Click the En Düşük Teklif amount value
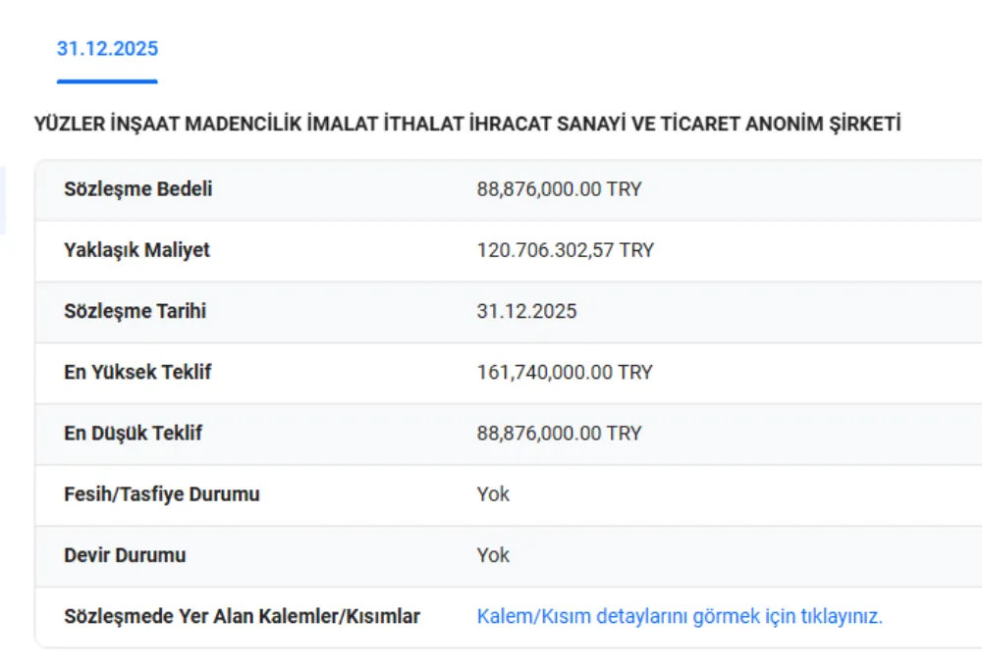Screen dimensions: 982x670 coord(559,433)
